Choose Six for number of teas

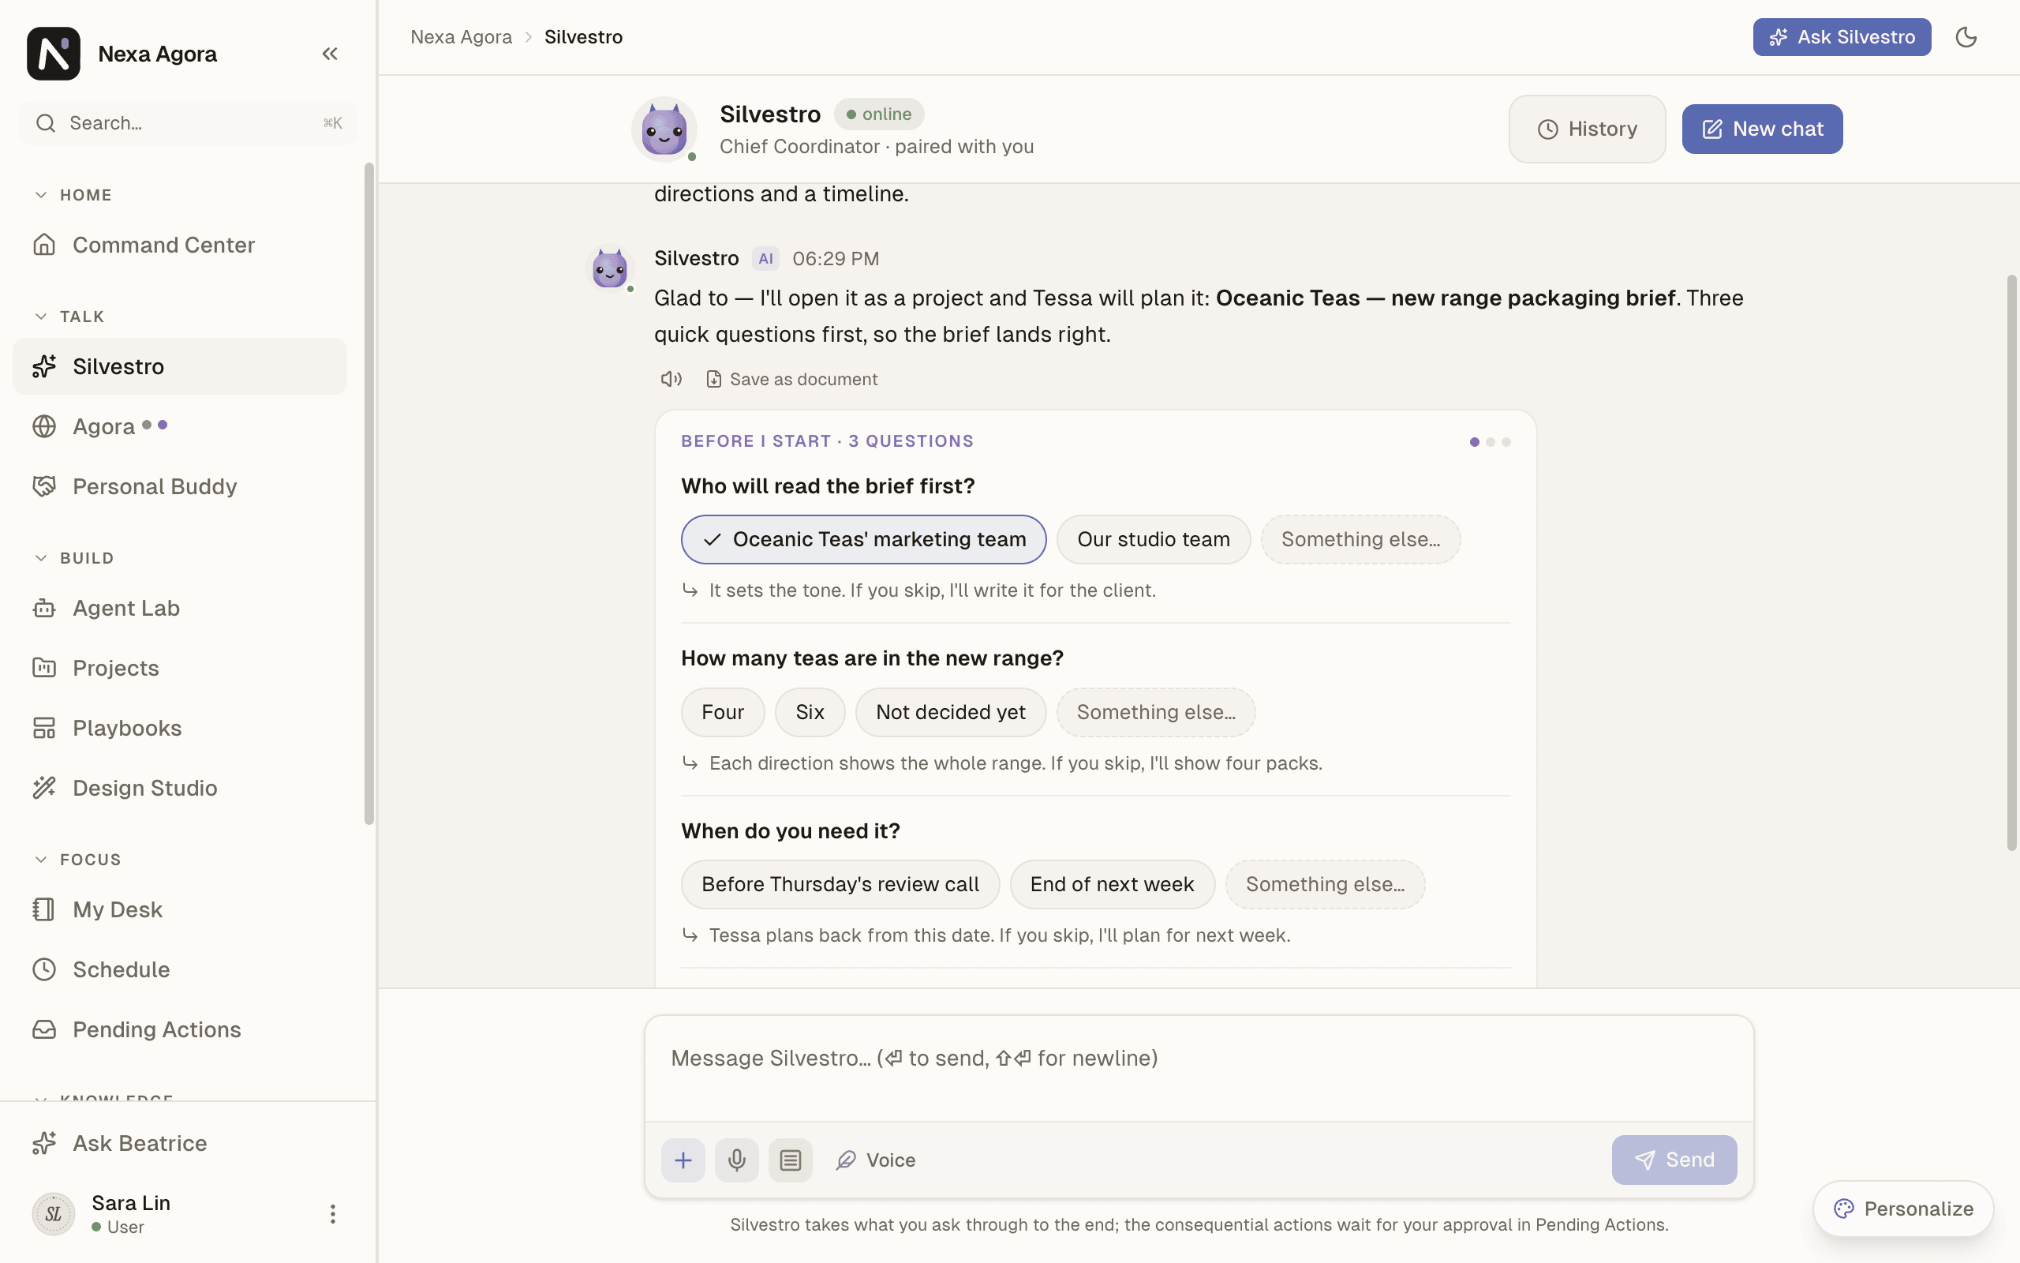point(810,713)
